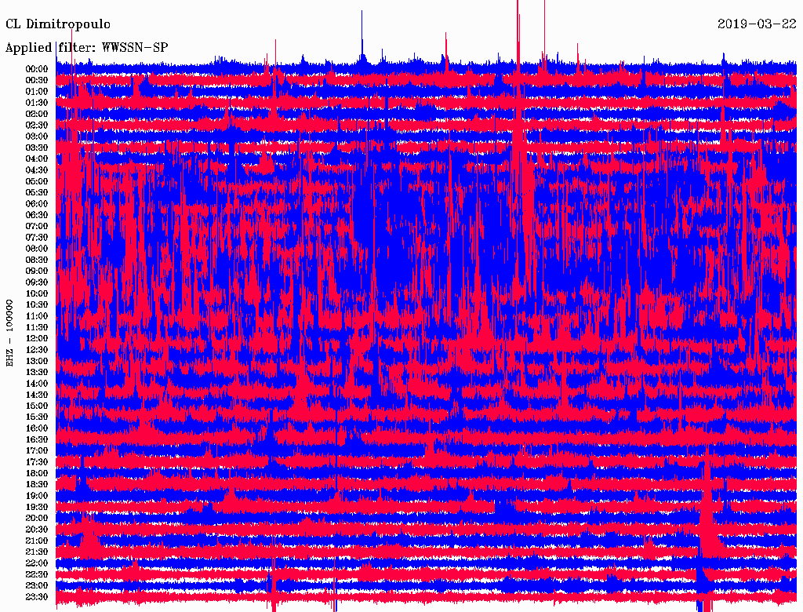Select the 13:00 time label
803x612 pixels.
coord(37,361)
